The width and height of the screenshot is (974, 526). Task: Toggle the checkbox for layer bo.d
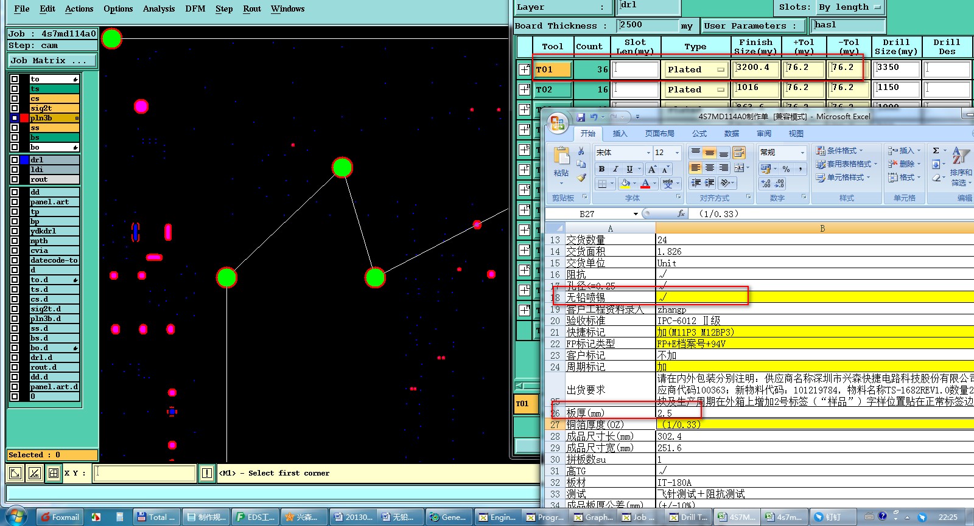(x=15, y=348)
